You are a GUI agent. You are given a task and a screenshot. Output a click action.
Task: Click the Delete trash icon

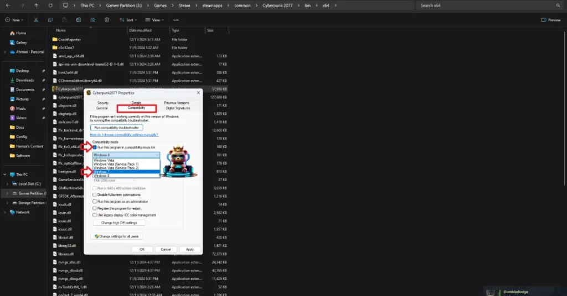(x=107, y=20)
